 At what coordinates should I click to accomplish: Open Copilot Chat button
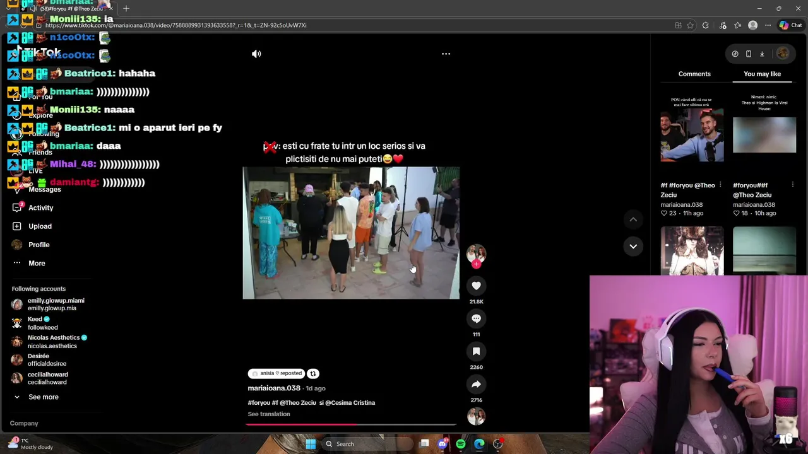[790, 25]
